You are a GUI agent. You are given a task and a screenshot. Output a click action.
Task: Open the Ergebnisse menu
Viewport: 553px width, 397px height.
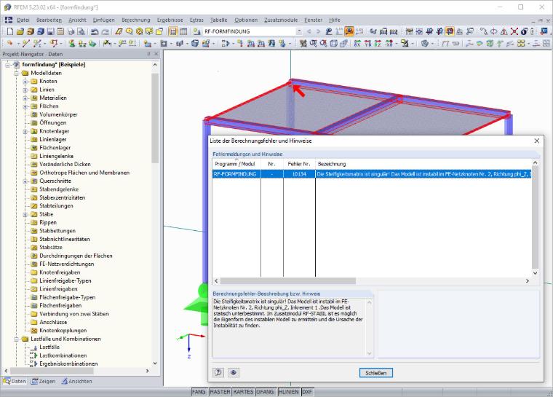pos(170,20)
